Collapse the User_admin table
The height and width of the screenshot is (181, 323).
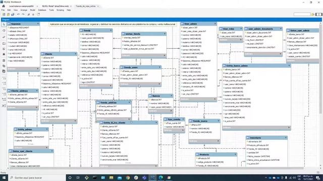(x=215, y=24)
